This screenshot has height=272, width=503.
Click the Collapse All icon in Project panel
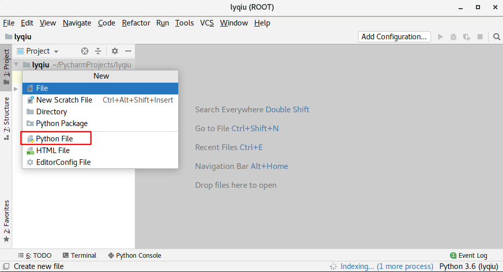click(98, 51)
